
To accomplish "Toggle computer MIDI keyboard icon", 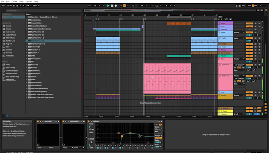I will point(240,6).
